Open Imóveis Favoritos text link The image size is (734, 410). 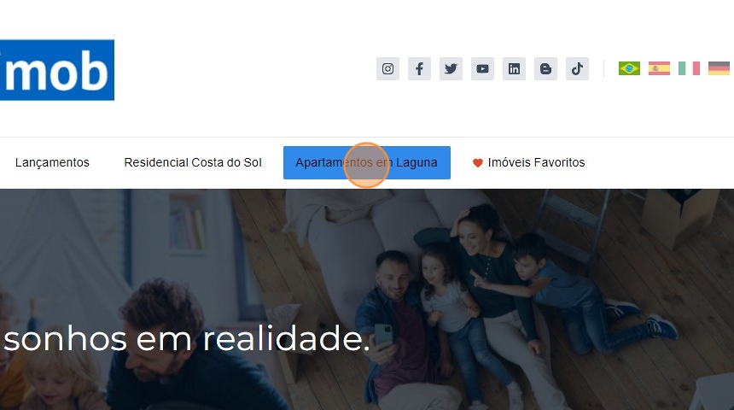coord(537,162)
